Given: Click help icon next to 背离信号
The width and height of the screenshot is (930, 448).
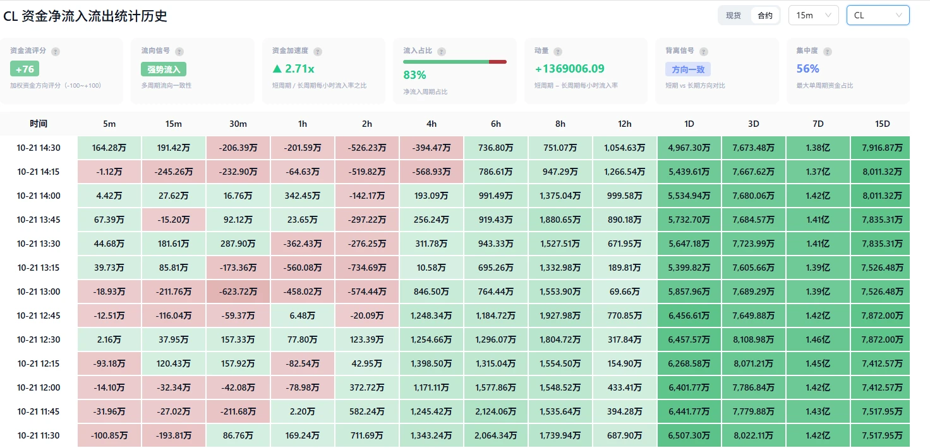Looking at the screenshot, I should 704,52.
